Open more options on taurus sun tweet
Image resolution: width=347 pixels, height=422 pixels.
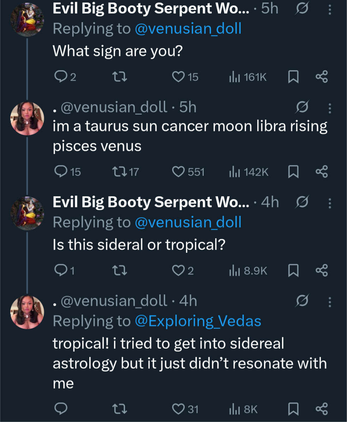coord(330,108)
